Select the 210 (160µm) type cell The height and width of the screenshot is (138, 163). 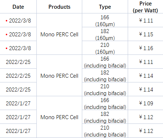[105, 48]
